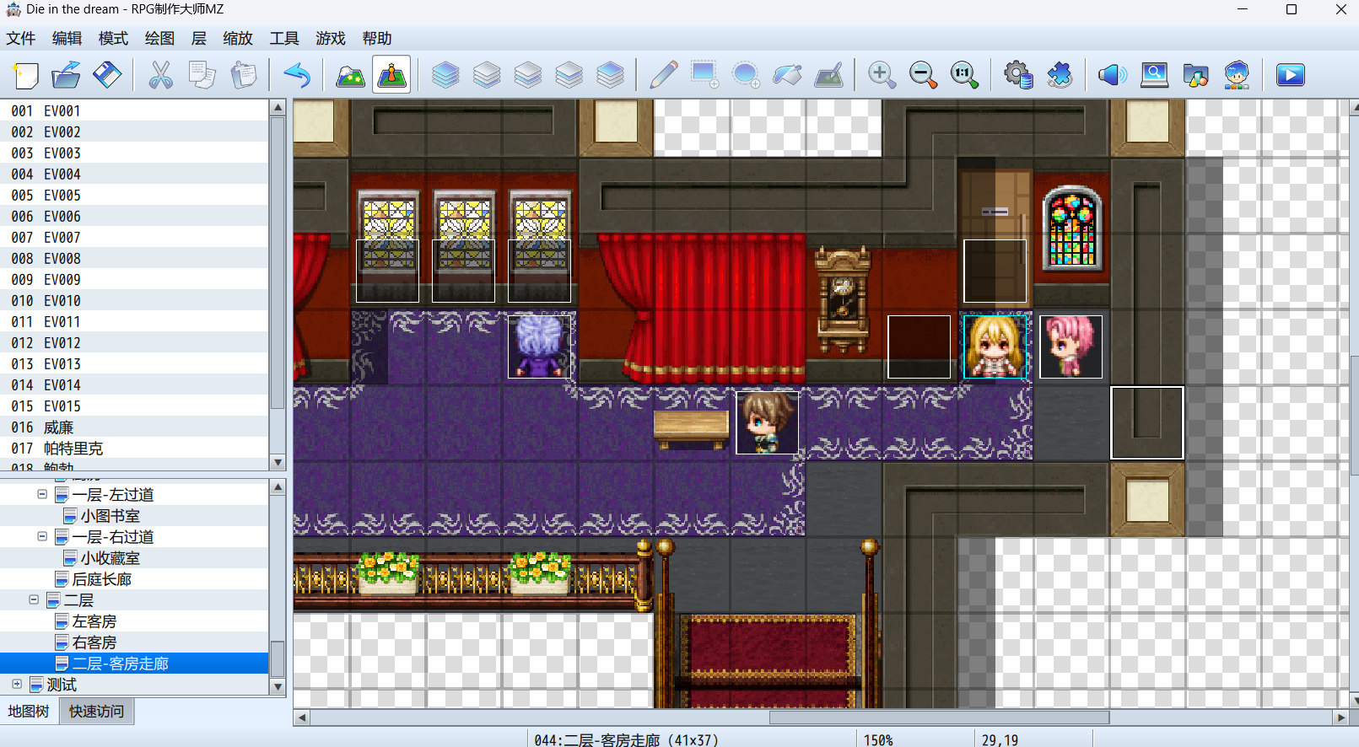The image size is (1359, 747).
Task: Open the 绘图 menu
Action: coord(159,38)
